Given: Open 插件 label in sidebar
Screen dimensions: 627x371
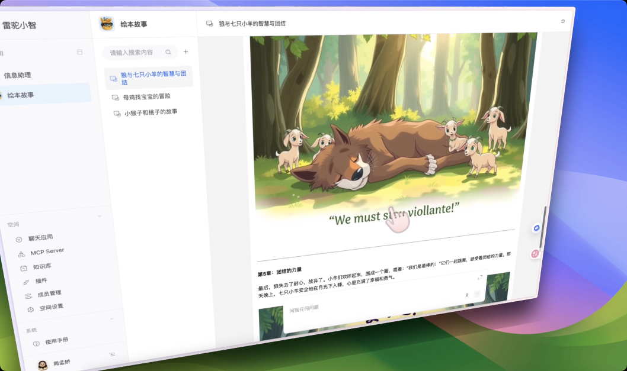Looking at the screenshot, I should click(41, 280).
